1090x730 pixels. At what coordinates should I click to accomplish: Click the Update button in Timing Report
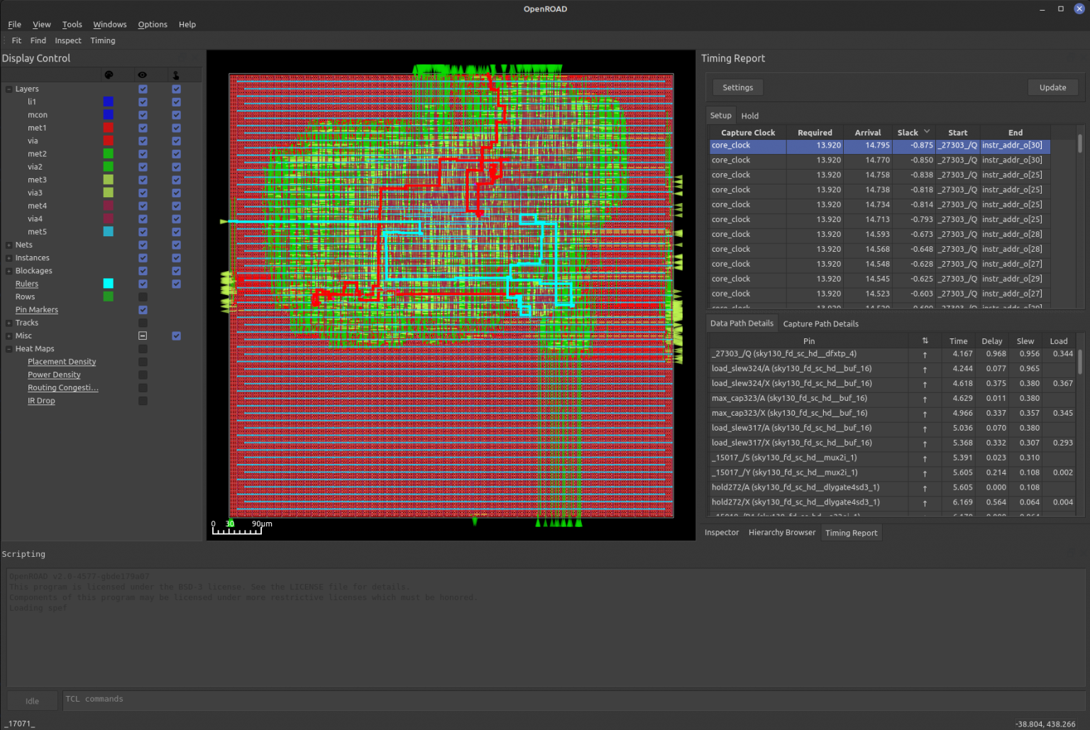1052,87
